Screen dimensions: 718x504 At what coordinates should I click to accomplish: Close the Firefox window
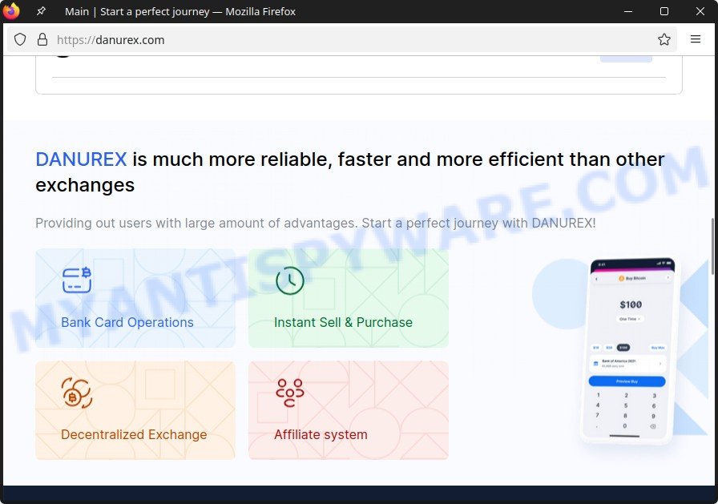700,11
